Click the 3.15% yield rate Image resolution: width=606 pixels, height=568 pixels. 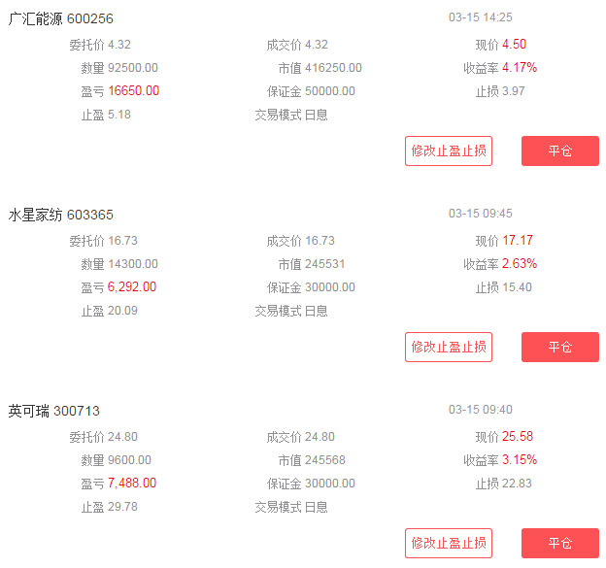coord(520,460)
